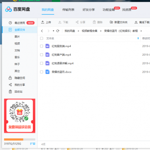Click the share icon beside 我的分享
Screen dimensions: 150x150
point(10,84)
